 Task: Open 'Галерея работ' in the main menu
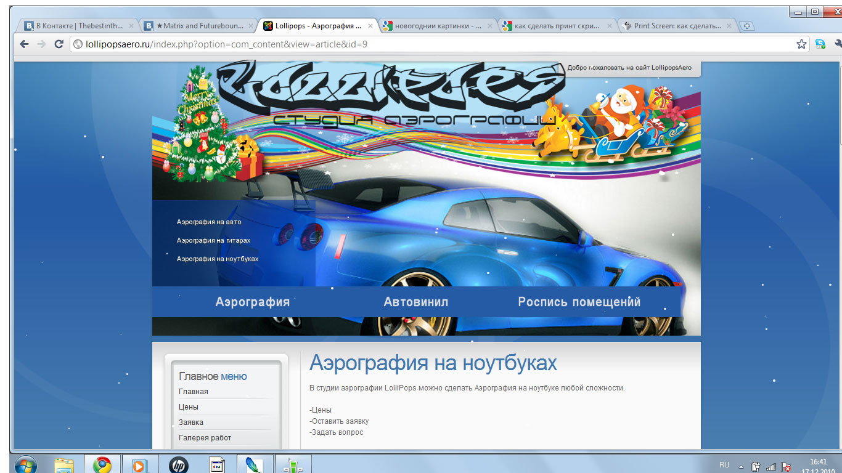click(x=204, y=437)
